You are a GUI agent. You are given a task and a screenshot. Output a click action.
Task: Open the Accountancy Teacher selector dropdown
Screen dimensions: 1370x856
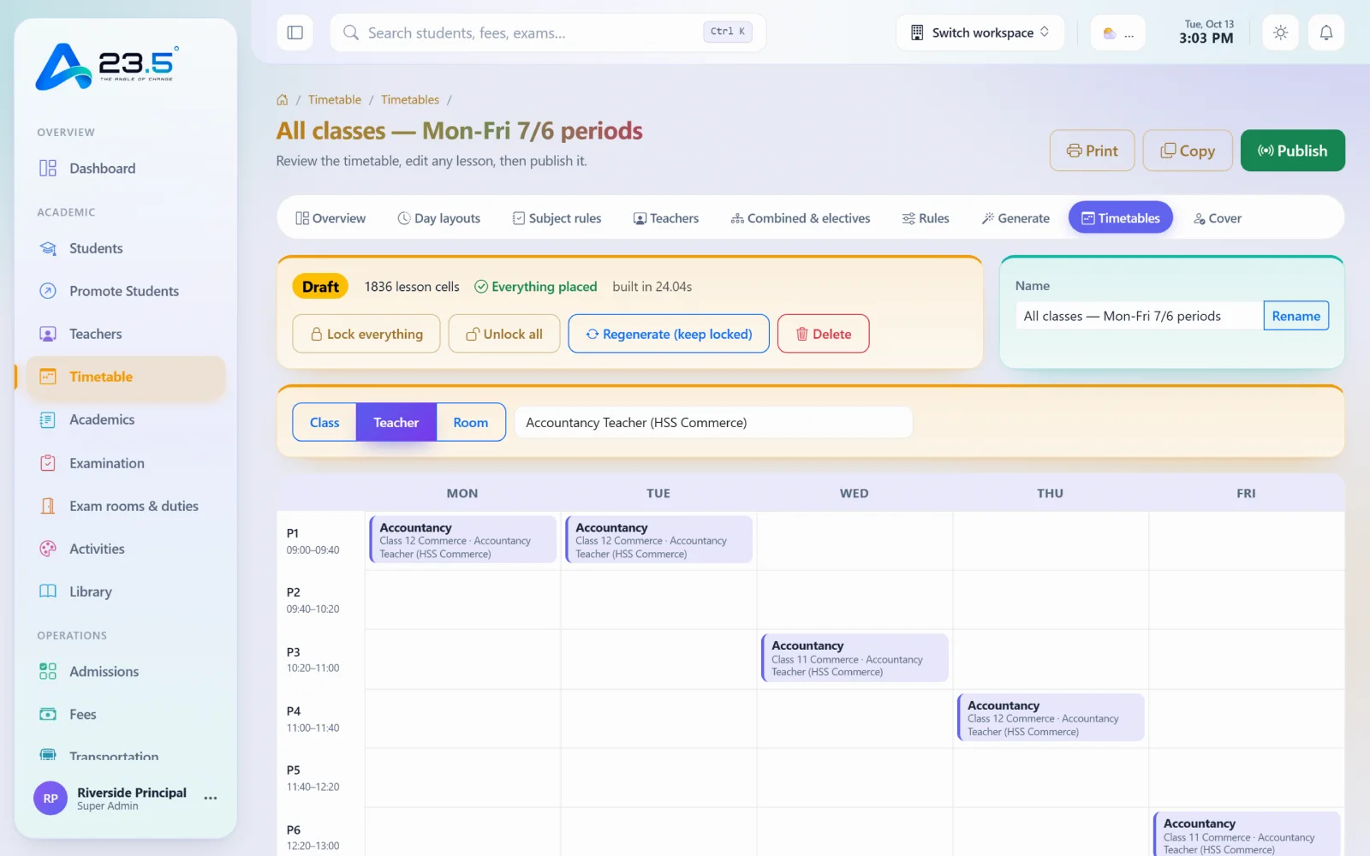point(713,423)
